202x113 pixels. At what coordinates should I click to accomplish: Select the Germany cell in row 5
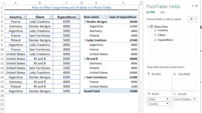pyautogui.click(x=16, y=26)
